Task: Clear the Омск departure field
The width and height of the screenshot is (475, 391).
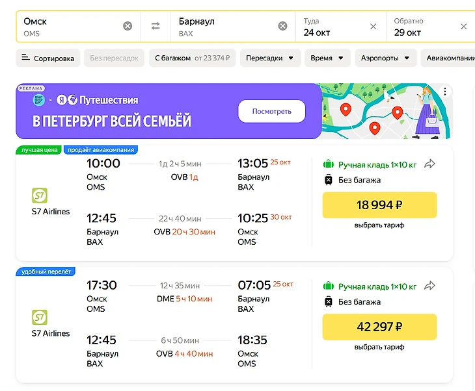Action: pos(128,26)
